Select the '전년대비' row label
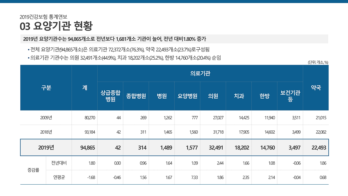348x196 pixels. click(x=59, y=163)
